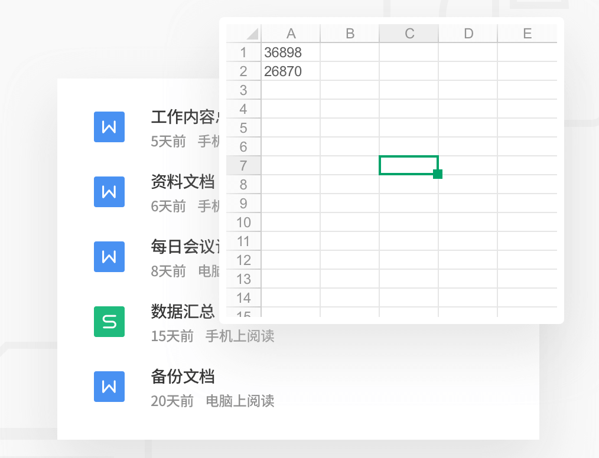Image resolution: width=599 pixels, height=458 pixels.
Task: Select row 3 header
Action: tap(244, 90)
